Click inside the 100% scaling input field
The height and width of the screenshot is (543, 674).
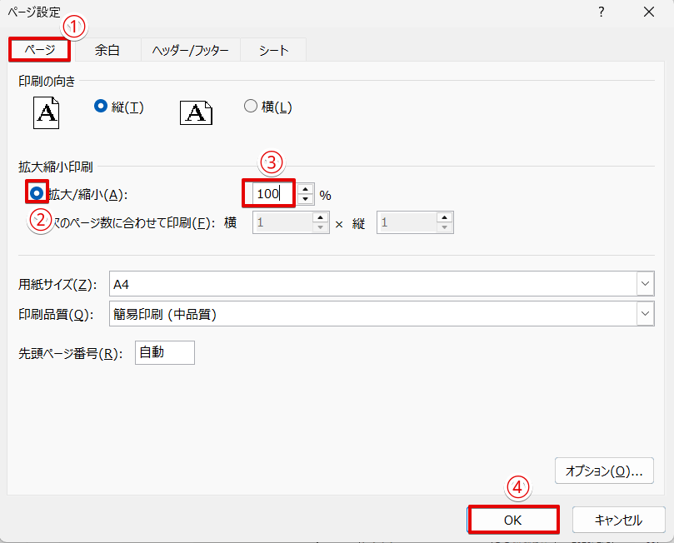[x=271, y=192]
